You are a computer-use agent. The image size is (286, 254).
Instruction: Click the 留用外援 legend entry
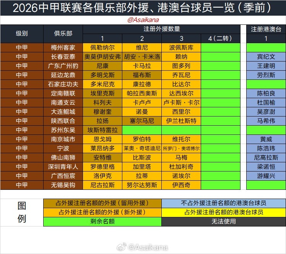[x=102, y=203]
